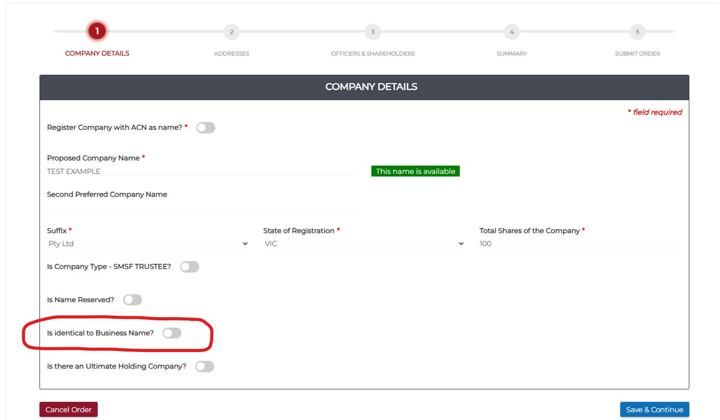720x420 pixels.
Task: Click the 'This name is available' badge
Action: [415, 171]
